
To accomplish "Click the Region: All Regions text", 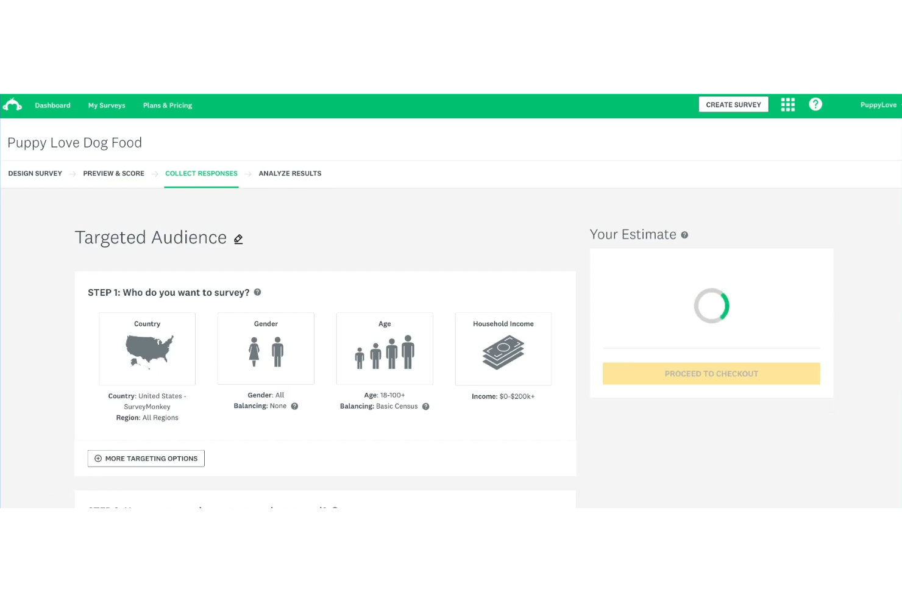I will pos(147,418).
